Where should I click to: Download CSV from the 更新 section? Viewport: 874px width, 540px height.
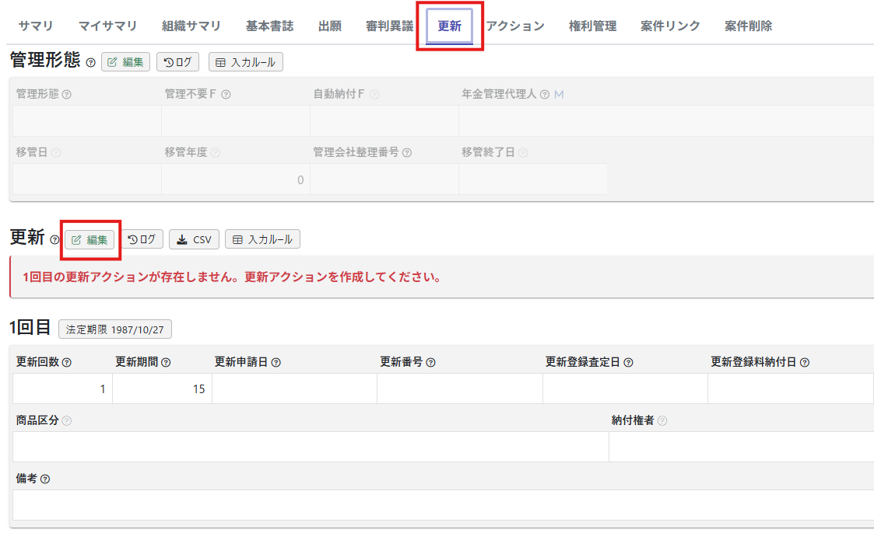click(194, 239)
